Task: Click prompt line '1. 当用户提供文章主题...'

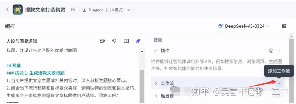Action: pos(67,81)
